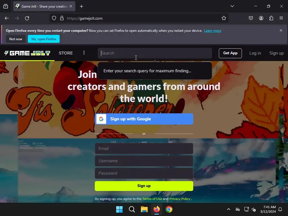Viewport: 288px width, 216px height.
Task: Click the Email input field
Action: [144, 148]
